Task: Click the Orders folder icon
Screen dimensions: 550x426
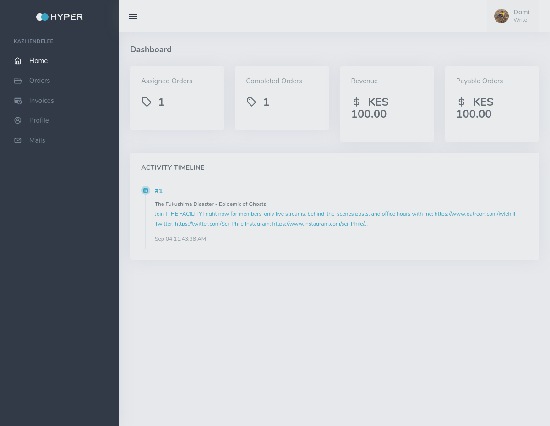Action: click(x=18, y=81)
